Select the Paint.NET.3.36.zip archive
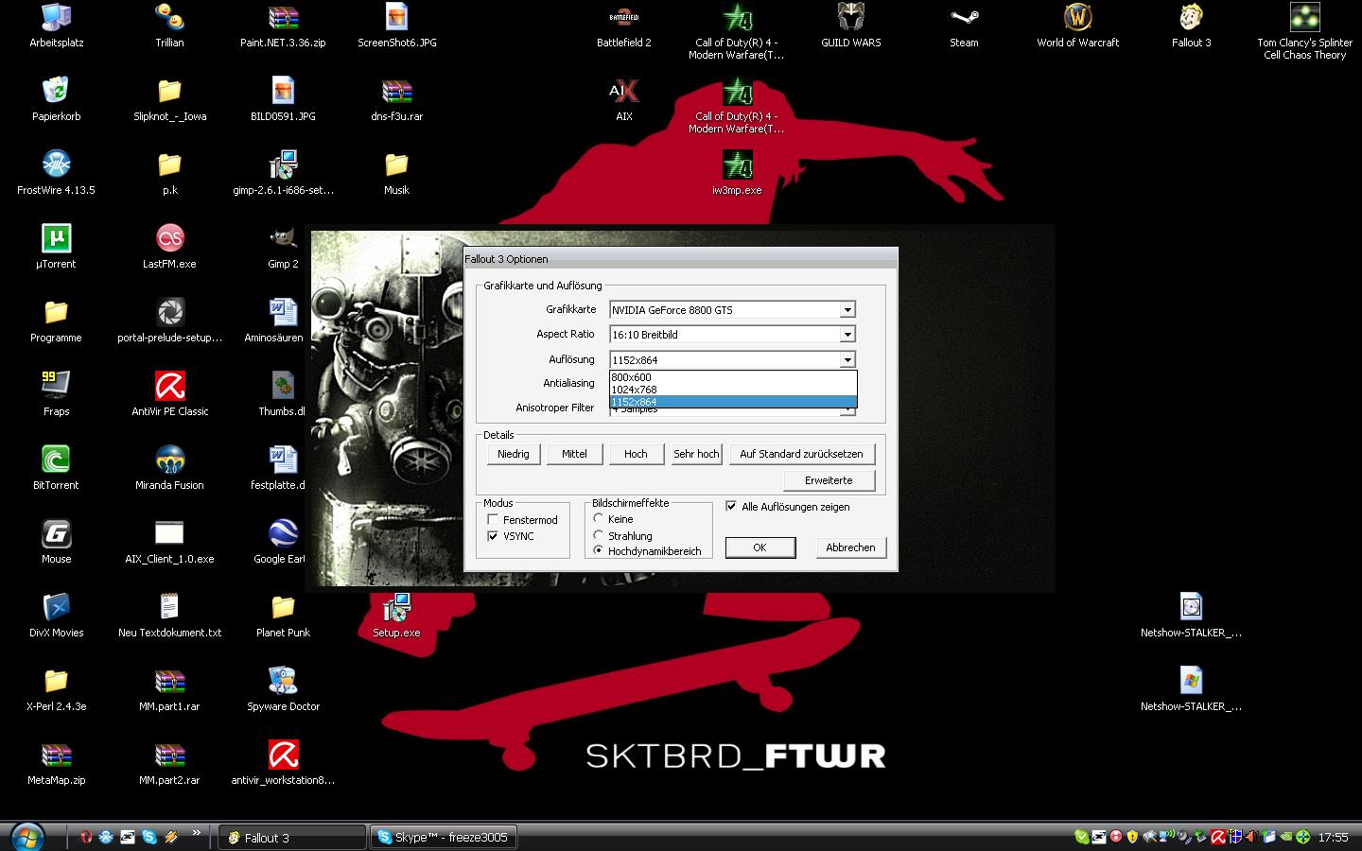The height and width of the screenshot is (851, 1362). point(283,26)
